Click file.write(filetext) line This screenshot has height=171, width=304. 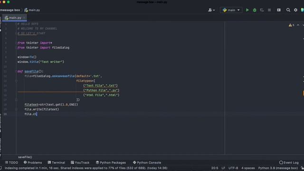click(x=42, y=109)
